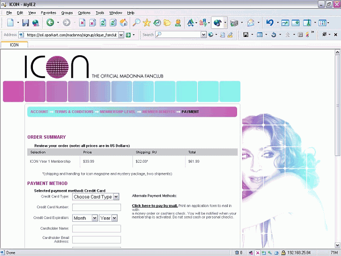Click the Help menu
The image size is (341, 256).
pyautogui.click(x=131, y=13)
